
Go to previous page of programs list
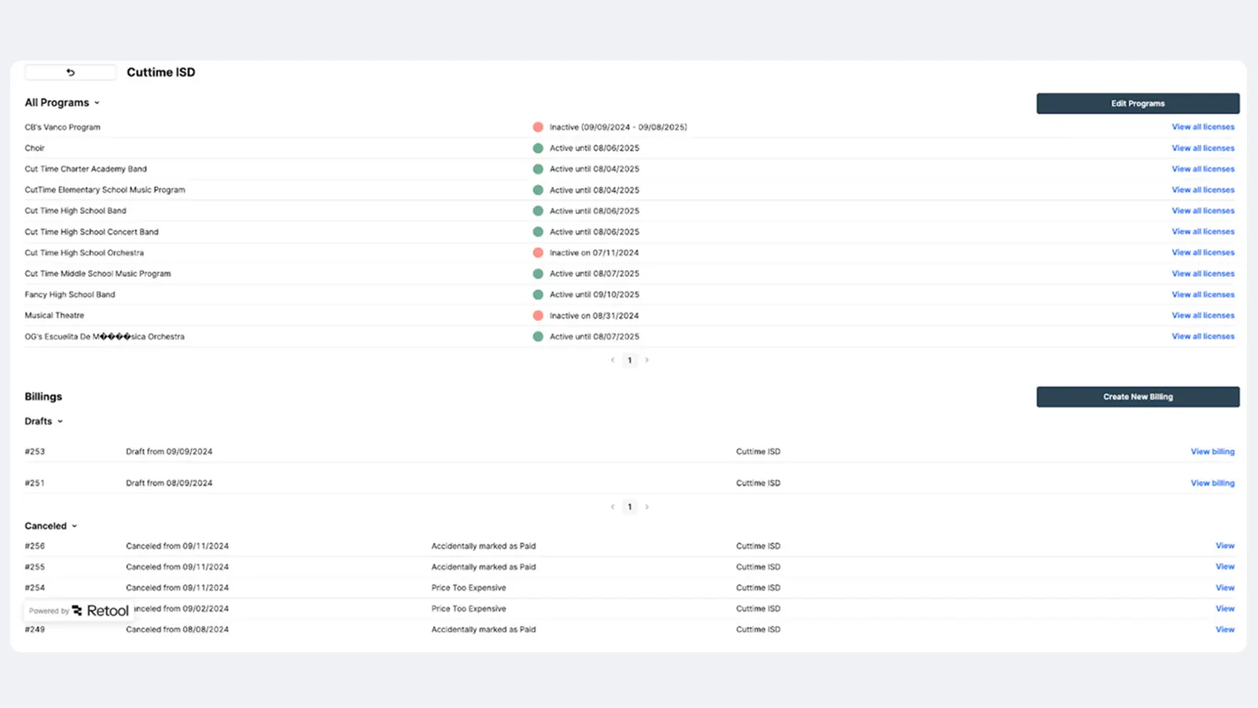coord(612,360)
